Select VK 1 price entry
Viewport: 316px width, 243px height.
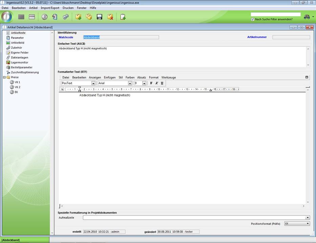coord(17,82)
